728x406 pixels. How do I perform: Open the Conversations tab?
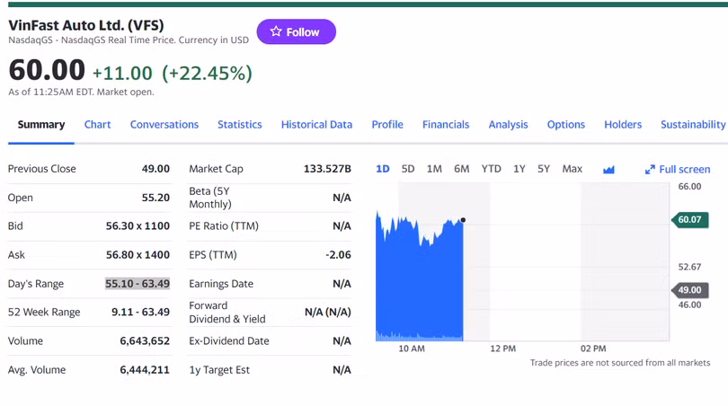click(x=164, y=125)
